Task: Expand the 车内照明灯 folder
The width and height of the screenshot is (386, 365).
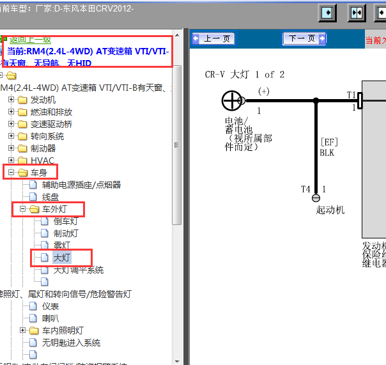Action: tap(22, 330)
